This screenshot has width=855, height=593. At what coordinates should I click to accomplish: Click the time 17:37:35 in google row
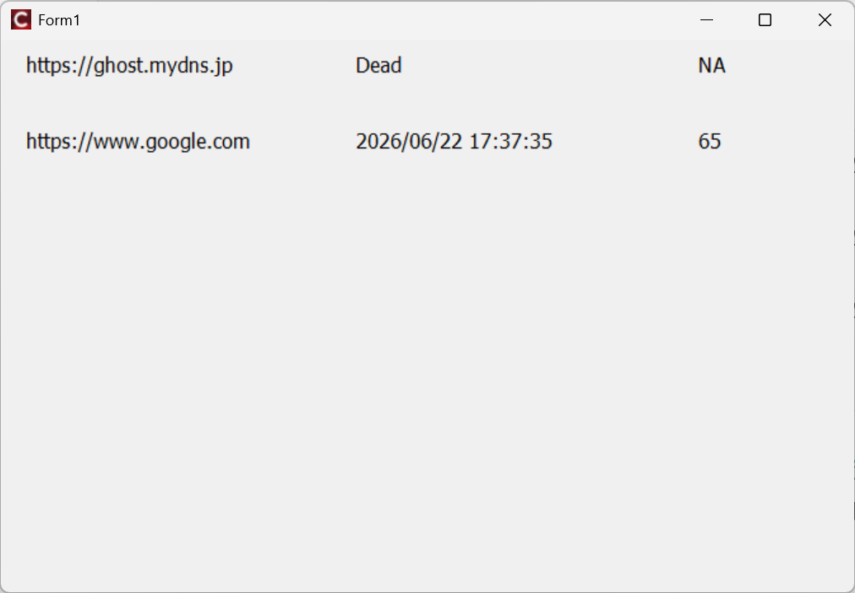[510, 142]
